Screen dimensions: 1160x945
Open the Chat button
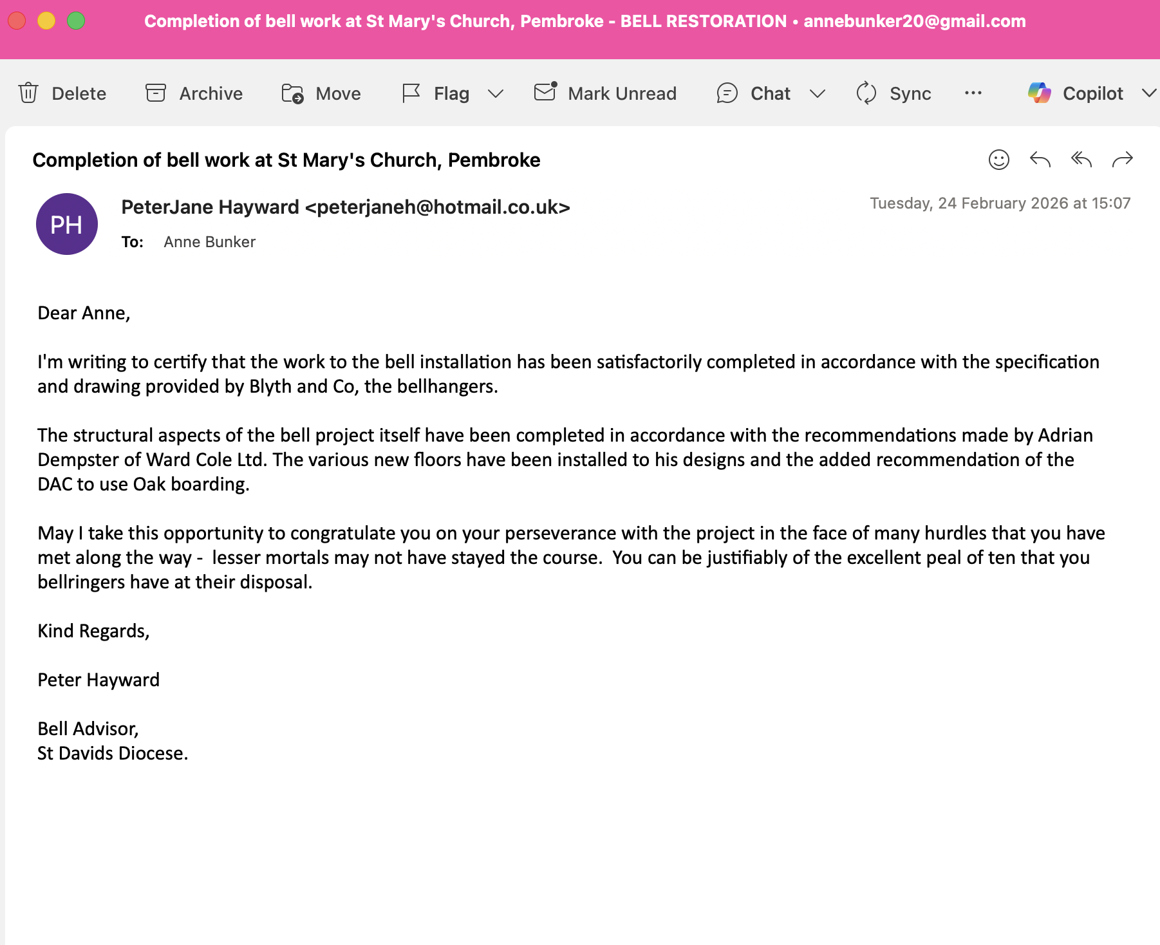tap(753, 93)
